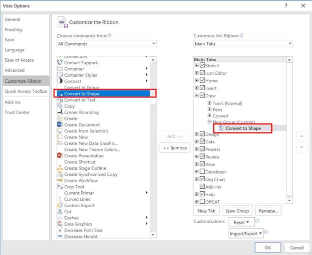The image size is (312, 255).
Task: Click the Container Styles command icon
Action: [x=60, y=75]
